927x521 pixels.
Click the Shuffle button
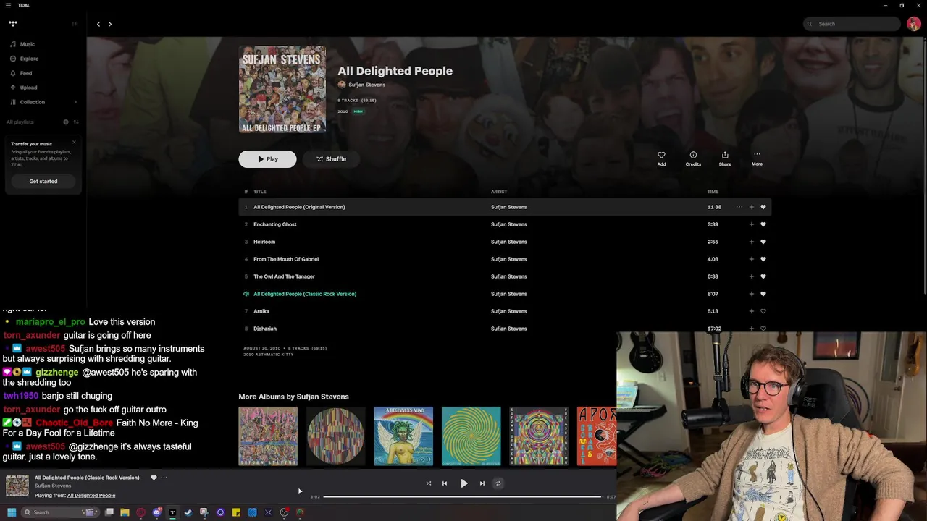[331, 159]
